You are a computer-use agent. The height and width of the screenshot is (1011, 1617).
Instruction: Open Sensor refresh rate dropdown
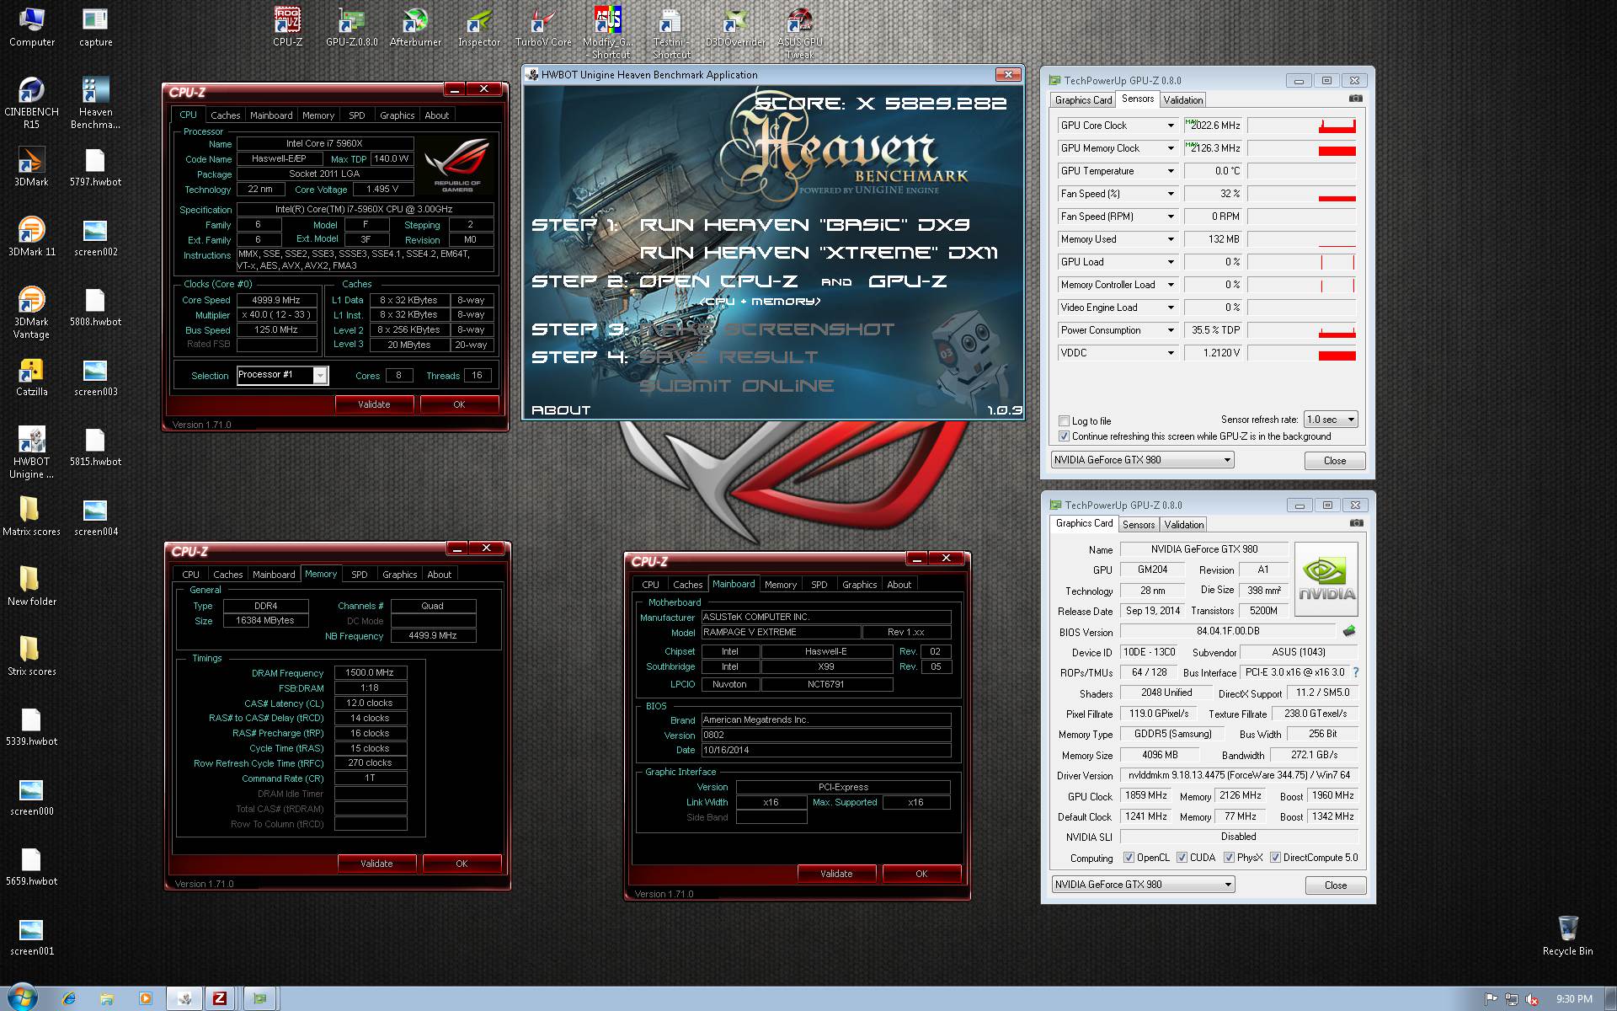point(1331,420)
